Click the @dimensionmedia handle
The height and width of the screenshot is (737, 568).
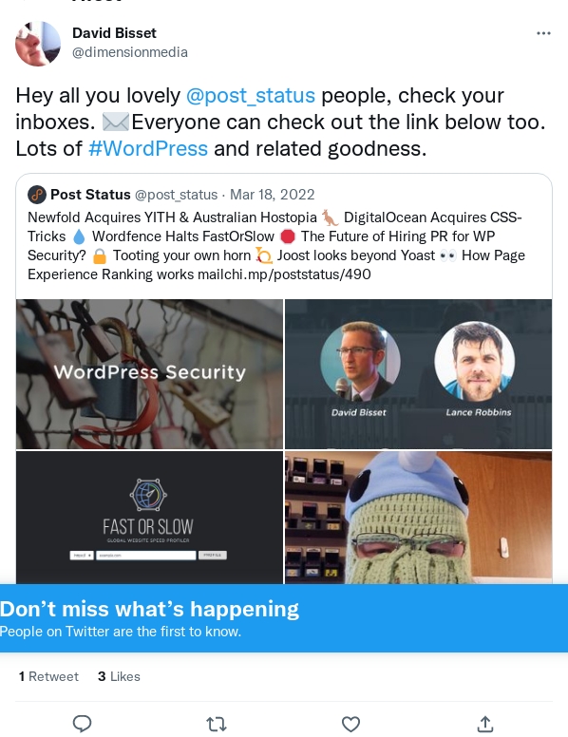point(130,52)
